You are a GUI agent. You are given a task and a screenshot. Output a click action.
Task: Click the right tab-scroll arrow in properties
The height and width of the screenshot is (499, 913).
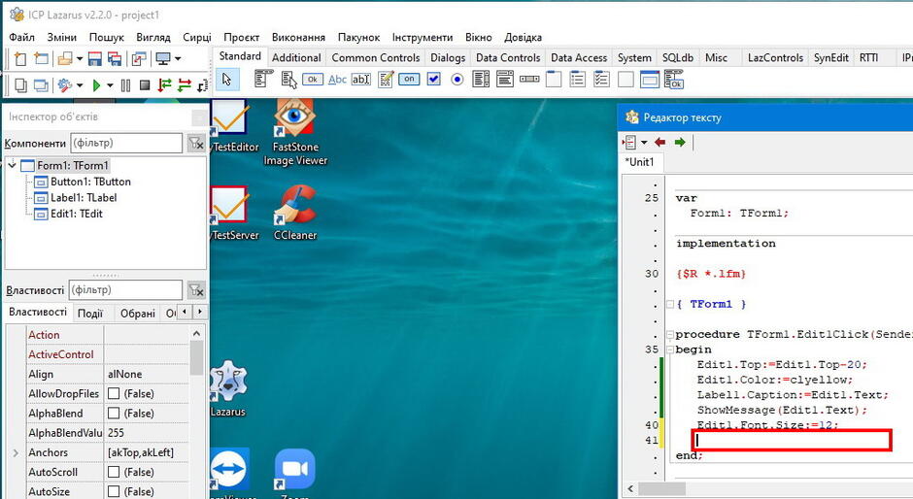click(200, 313)
